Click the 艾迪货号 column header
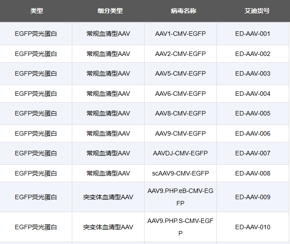This screenshot has width=290, height=244. click(257, 11)
